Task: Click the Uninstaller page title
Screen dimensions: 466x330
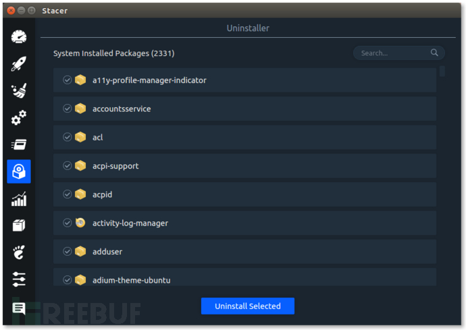Action: pos(248,28)
